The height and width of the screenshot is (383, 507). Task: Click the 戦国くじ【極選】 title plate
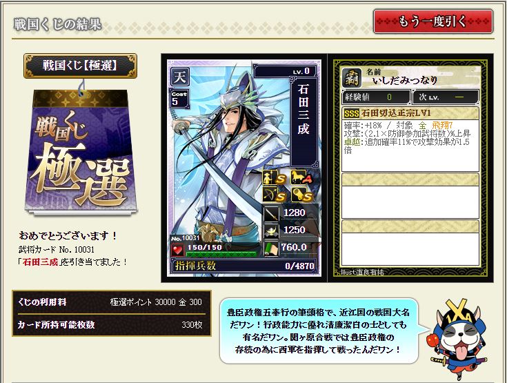(80, 66)
